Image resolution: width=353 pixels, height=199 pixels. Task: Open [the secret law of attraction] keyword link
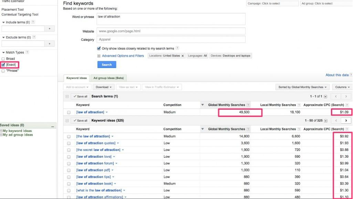(x=98, y=150)
